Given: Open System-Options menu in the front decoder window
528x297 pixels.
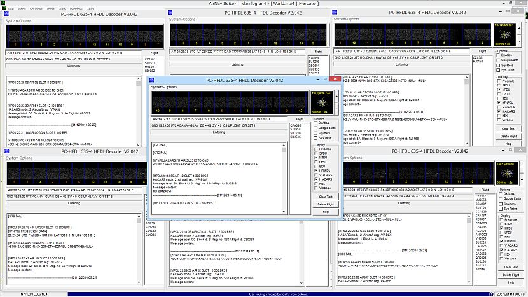Looking at the screenshot, I should 163,87.
